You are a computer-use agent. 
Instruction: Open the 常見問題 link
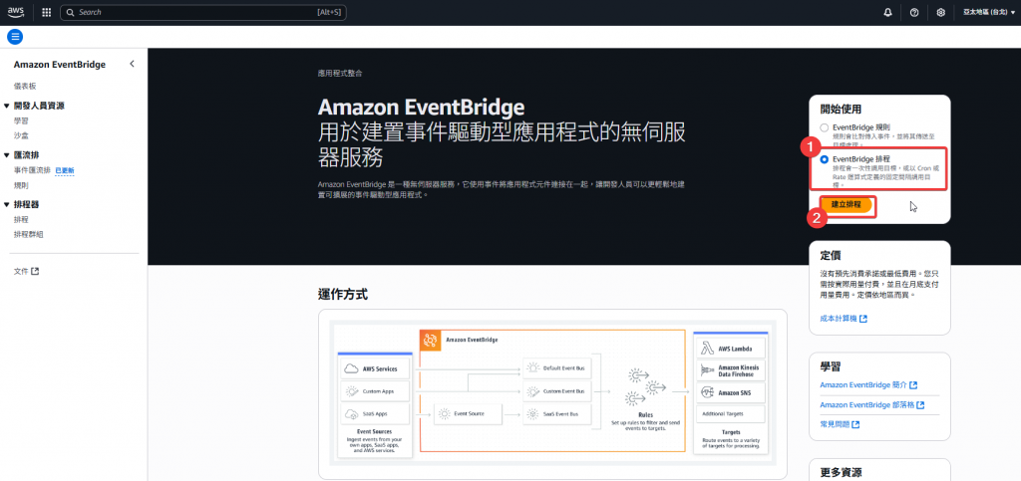click(x=840, y=424)
